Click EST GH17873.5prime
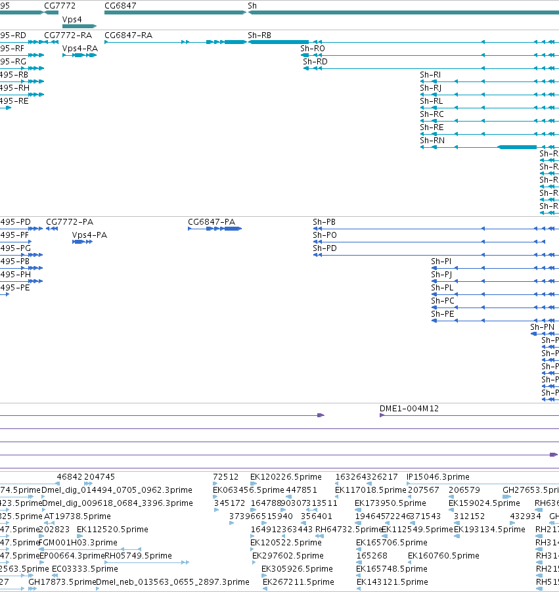Image resolution: width=559 pixels, height=592 pixels. (62, 582)
